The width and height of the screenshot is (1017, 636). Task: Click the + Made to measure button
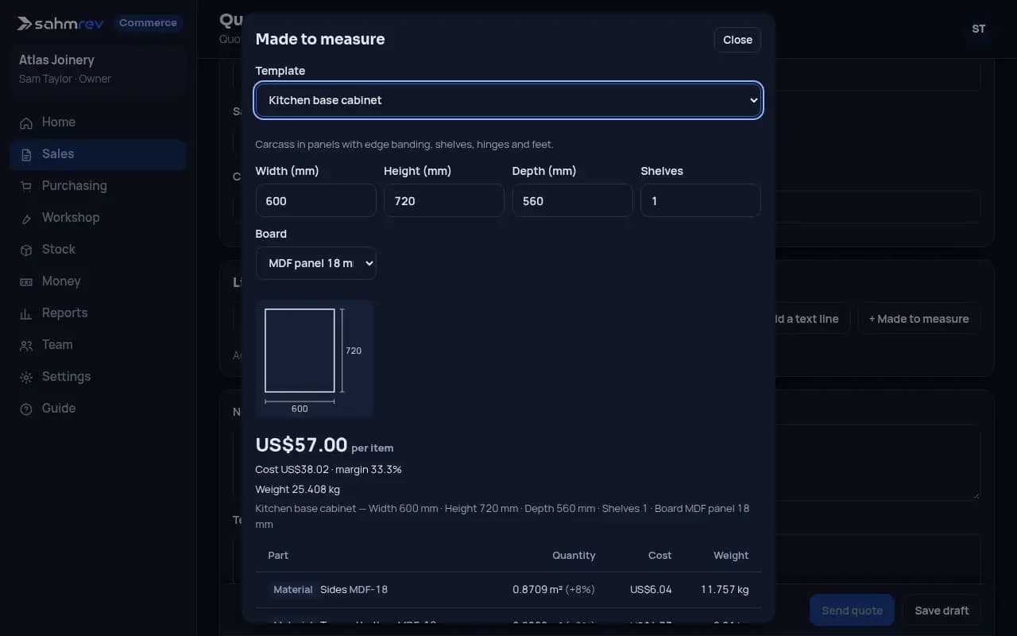coord(918,319)
